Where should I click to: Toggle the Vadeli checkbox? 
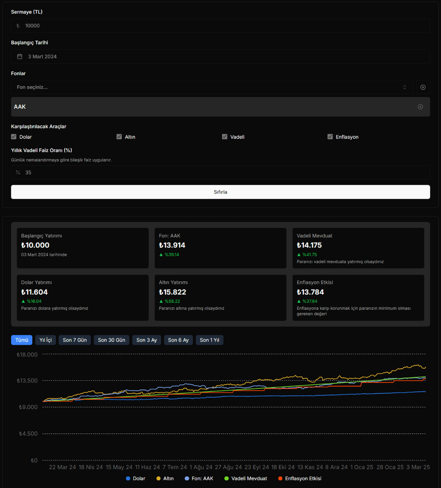click(225, 137)
